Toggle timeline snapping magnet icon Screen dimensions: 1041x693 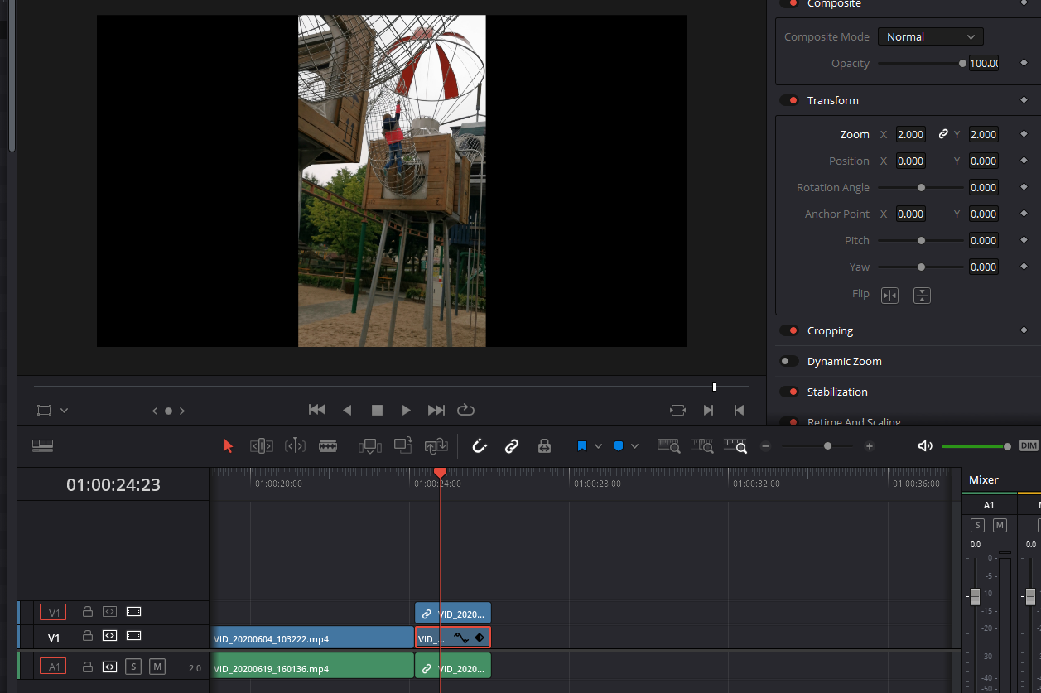click(480, 446)
